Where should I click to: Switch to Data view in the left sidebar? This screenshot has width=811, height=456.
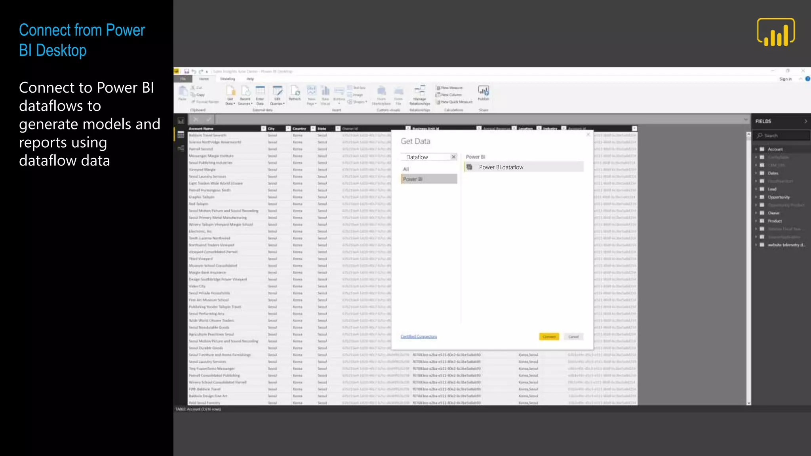point(181,135)
